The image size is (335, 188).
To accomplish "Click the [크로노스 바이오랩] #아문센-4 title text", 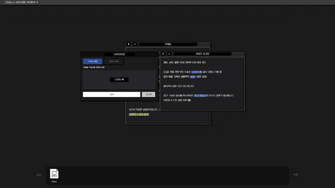I will tap(21, 2).
